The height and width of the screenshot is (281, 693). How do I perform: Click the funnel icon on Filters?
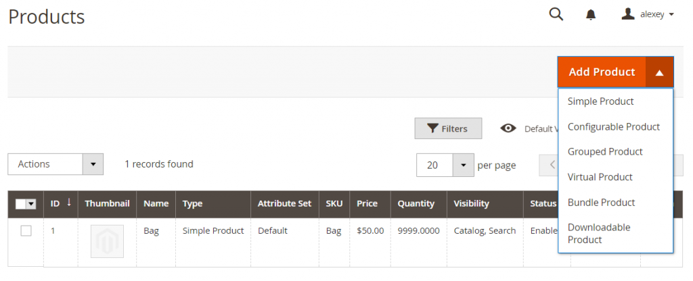click(432, 128)
